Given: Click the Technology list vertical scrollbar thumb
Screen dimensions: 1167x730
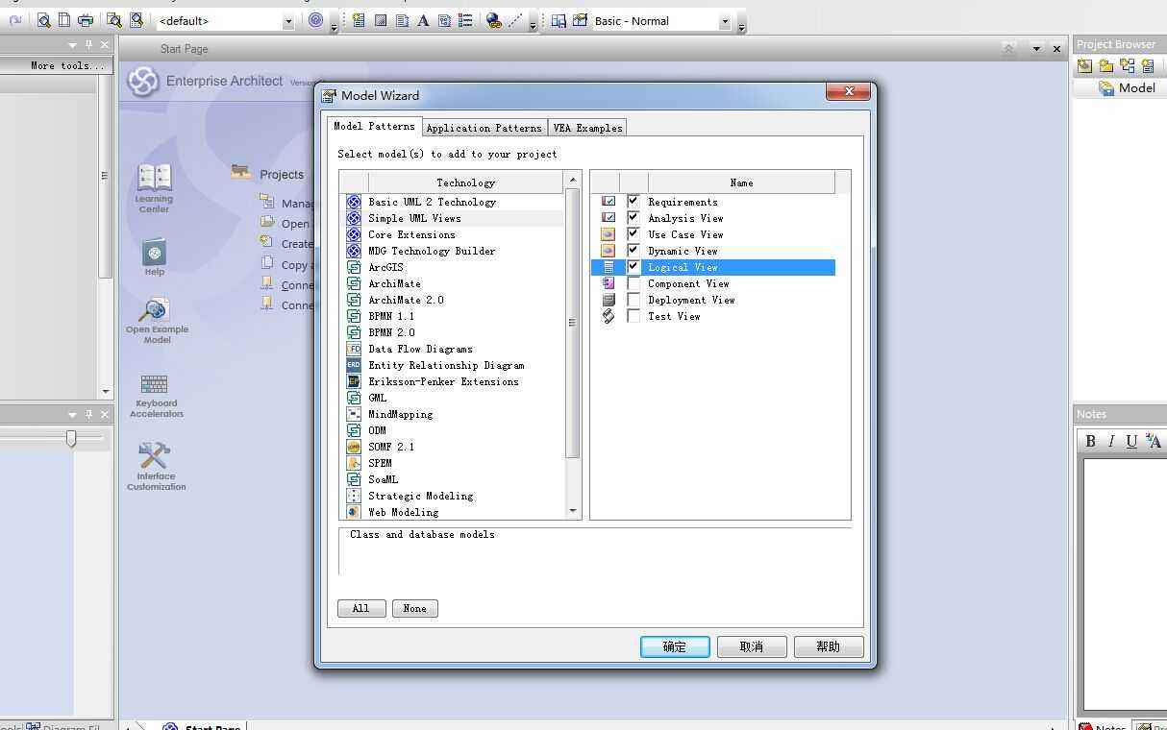Looking at the screenshot, I should click(x=573, y=323).
